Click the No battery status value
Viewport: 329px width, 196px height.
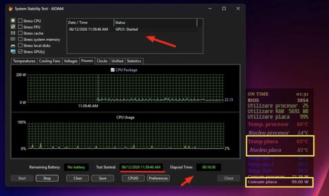click(76, 167)
